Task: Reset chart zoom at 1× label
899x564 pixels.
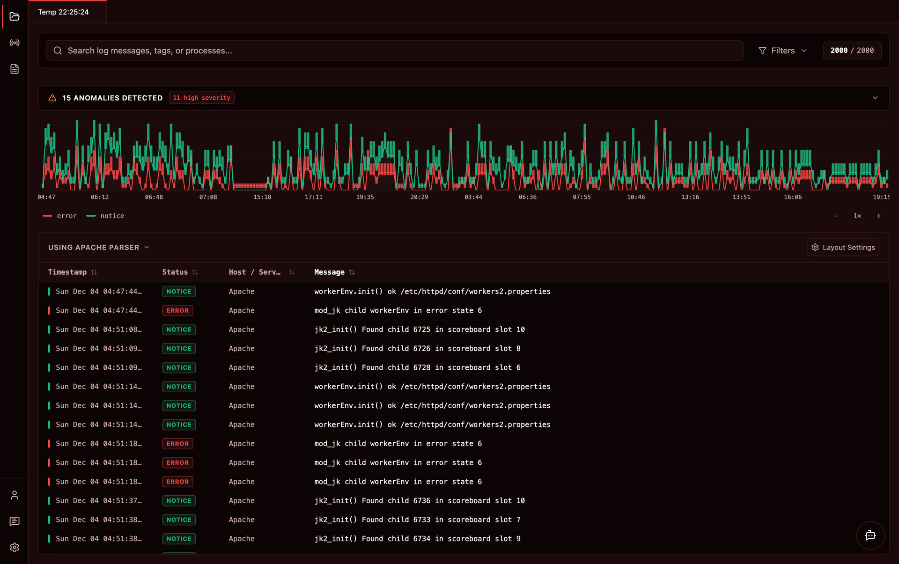Action: [x=857, y=216]
